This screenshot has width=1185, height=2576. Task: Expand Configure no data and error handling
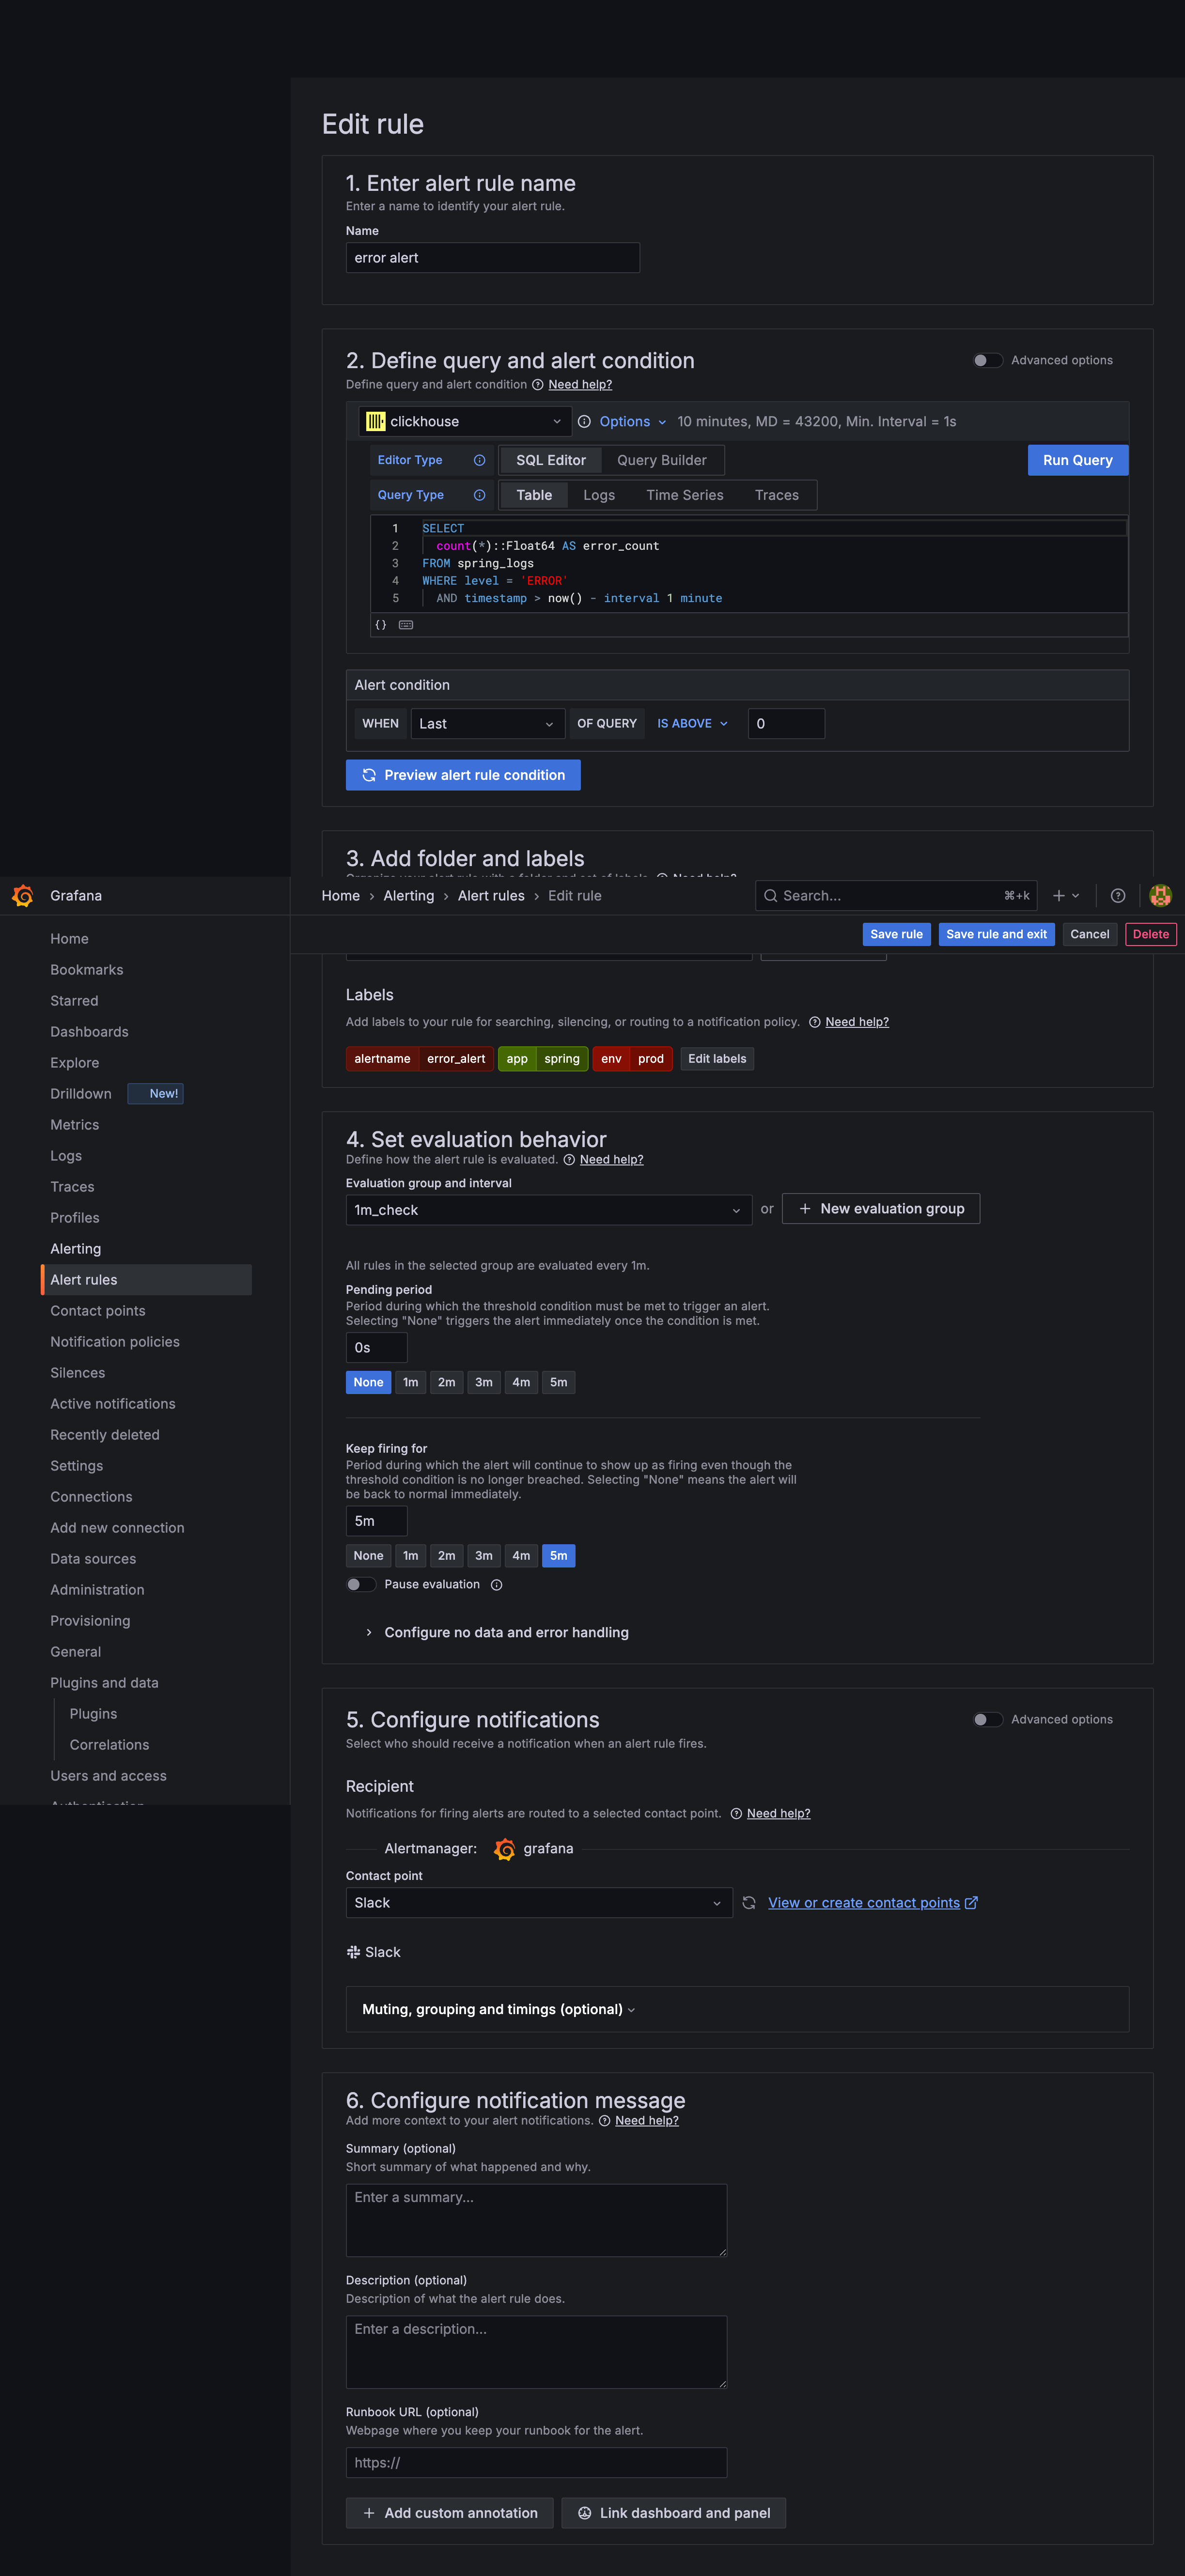point(496,1632)
